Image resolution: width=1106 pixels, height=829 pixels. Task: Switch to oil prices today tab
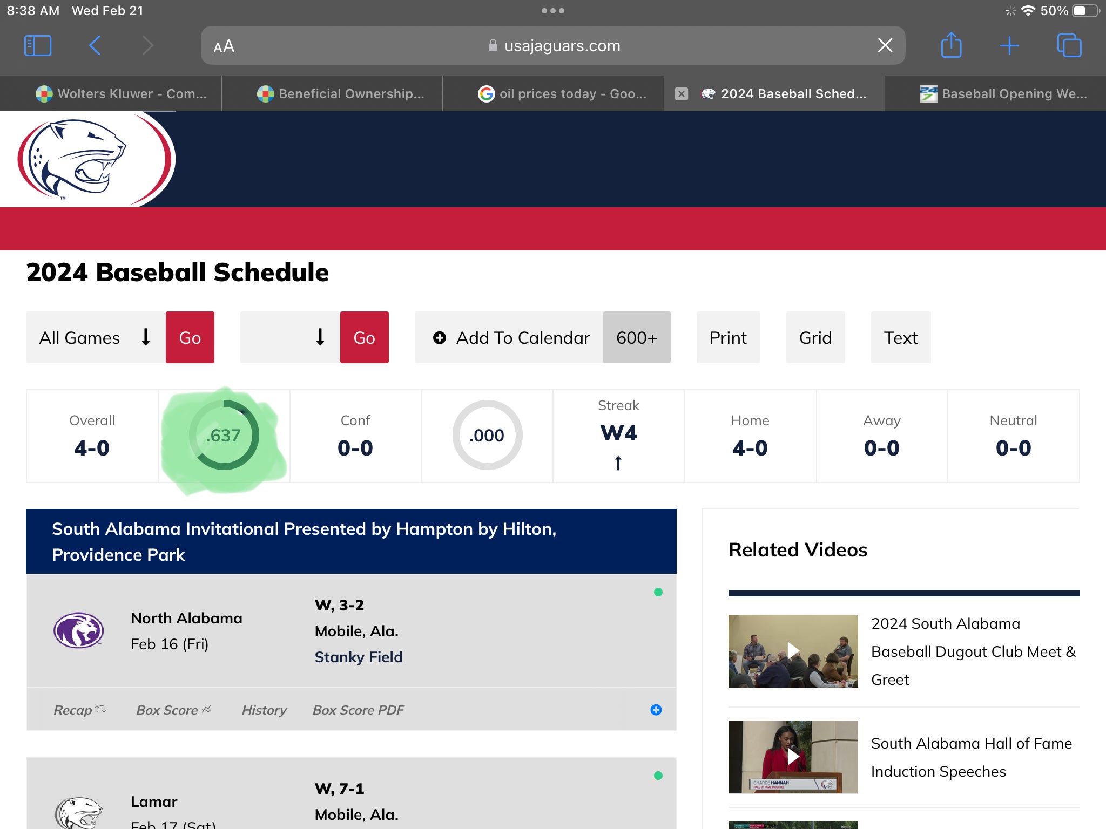pyautogui.click(x=562, y=94)
